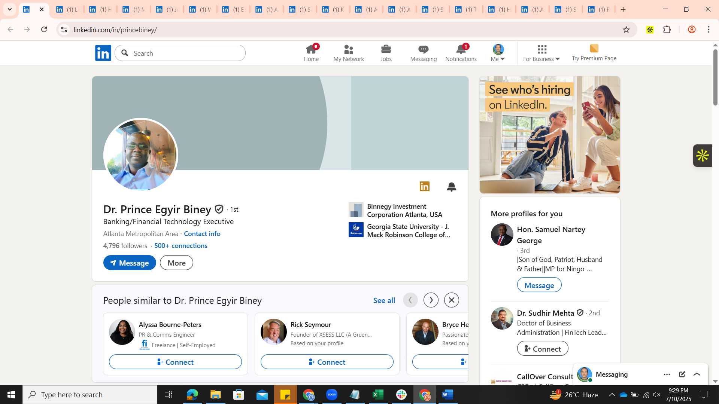Open Binnegy Investment Corporation link

tap(400, 210)
